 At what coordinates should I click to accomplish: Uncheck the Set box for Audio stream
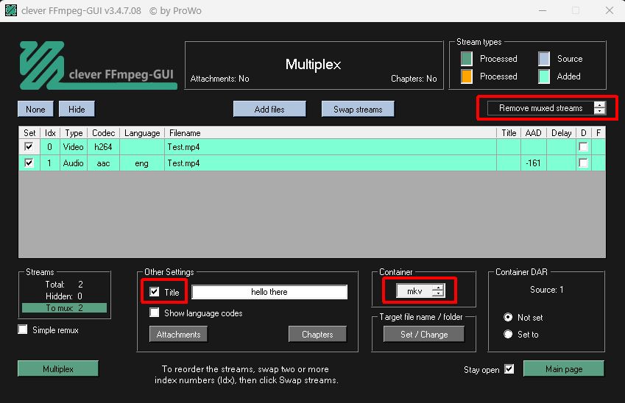29,163
